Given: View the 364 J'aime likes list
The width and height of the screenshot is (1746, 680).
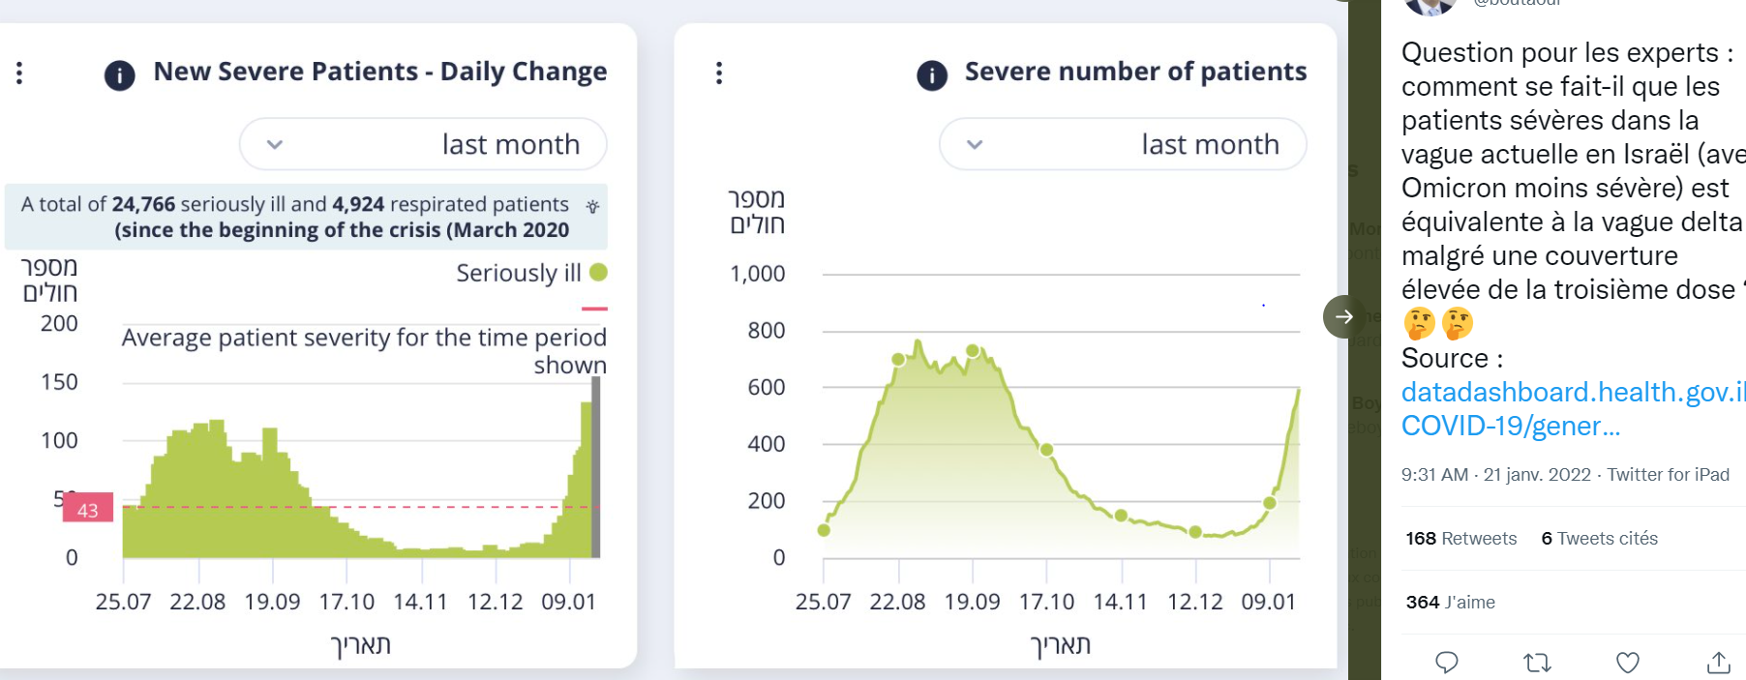Looking at the screenshot, I should click(1450, 603).
